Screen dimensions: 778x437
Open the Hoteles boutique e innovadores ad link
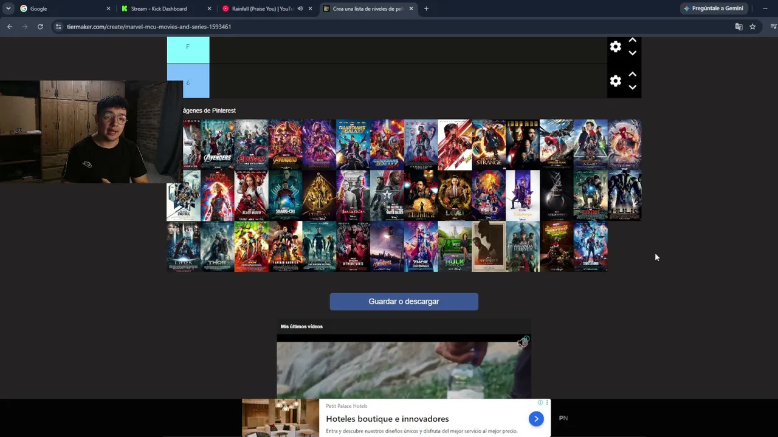click(x=387, y=419)
